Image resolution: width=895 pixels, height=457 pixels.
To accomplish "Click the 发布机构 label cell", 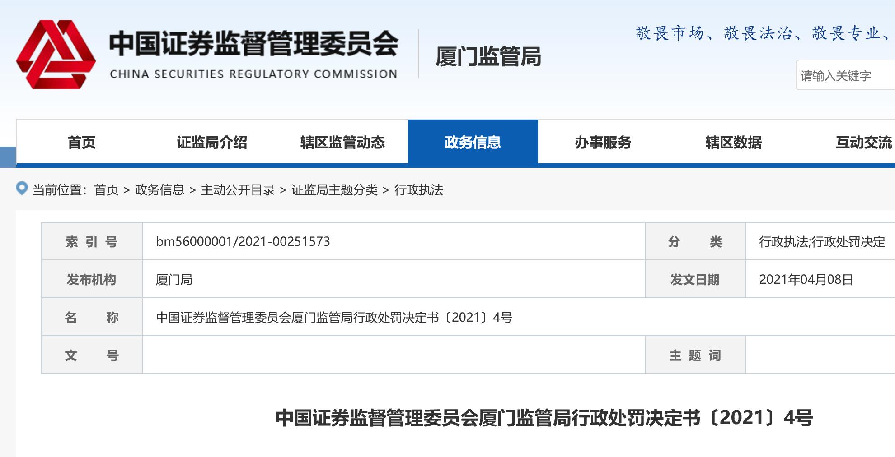I will click(x=92, y=279).
